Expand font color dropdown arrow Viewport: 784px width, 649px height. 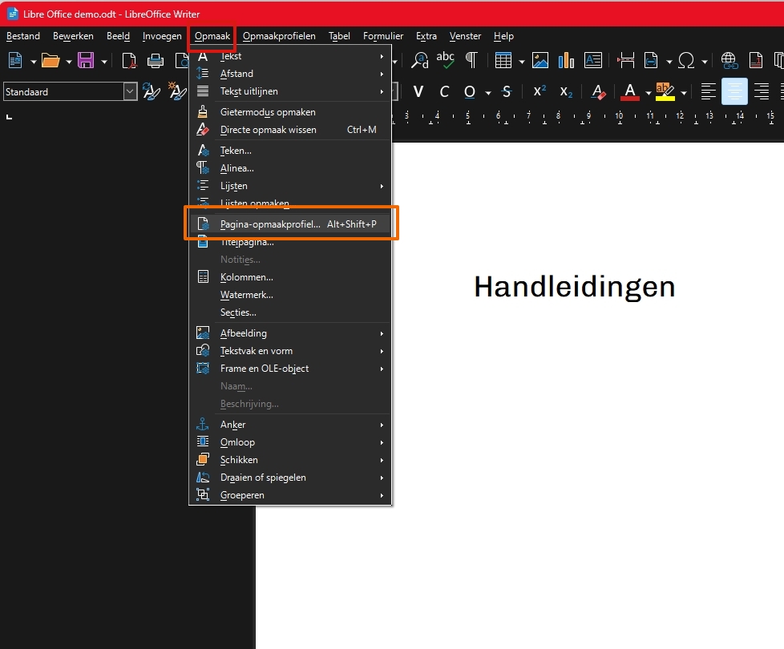(x=648, y=93)
